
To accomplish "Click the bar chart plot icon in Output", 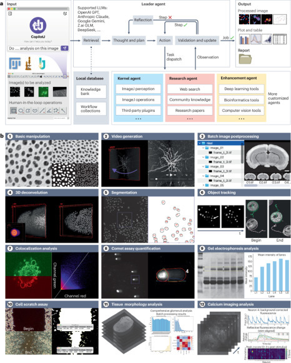I will pyautogui.click(x=244, y=39).
